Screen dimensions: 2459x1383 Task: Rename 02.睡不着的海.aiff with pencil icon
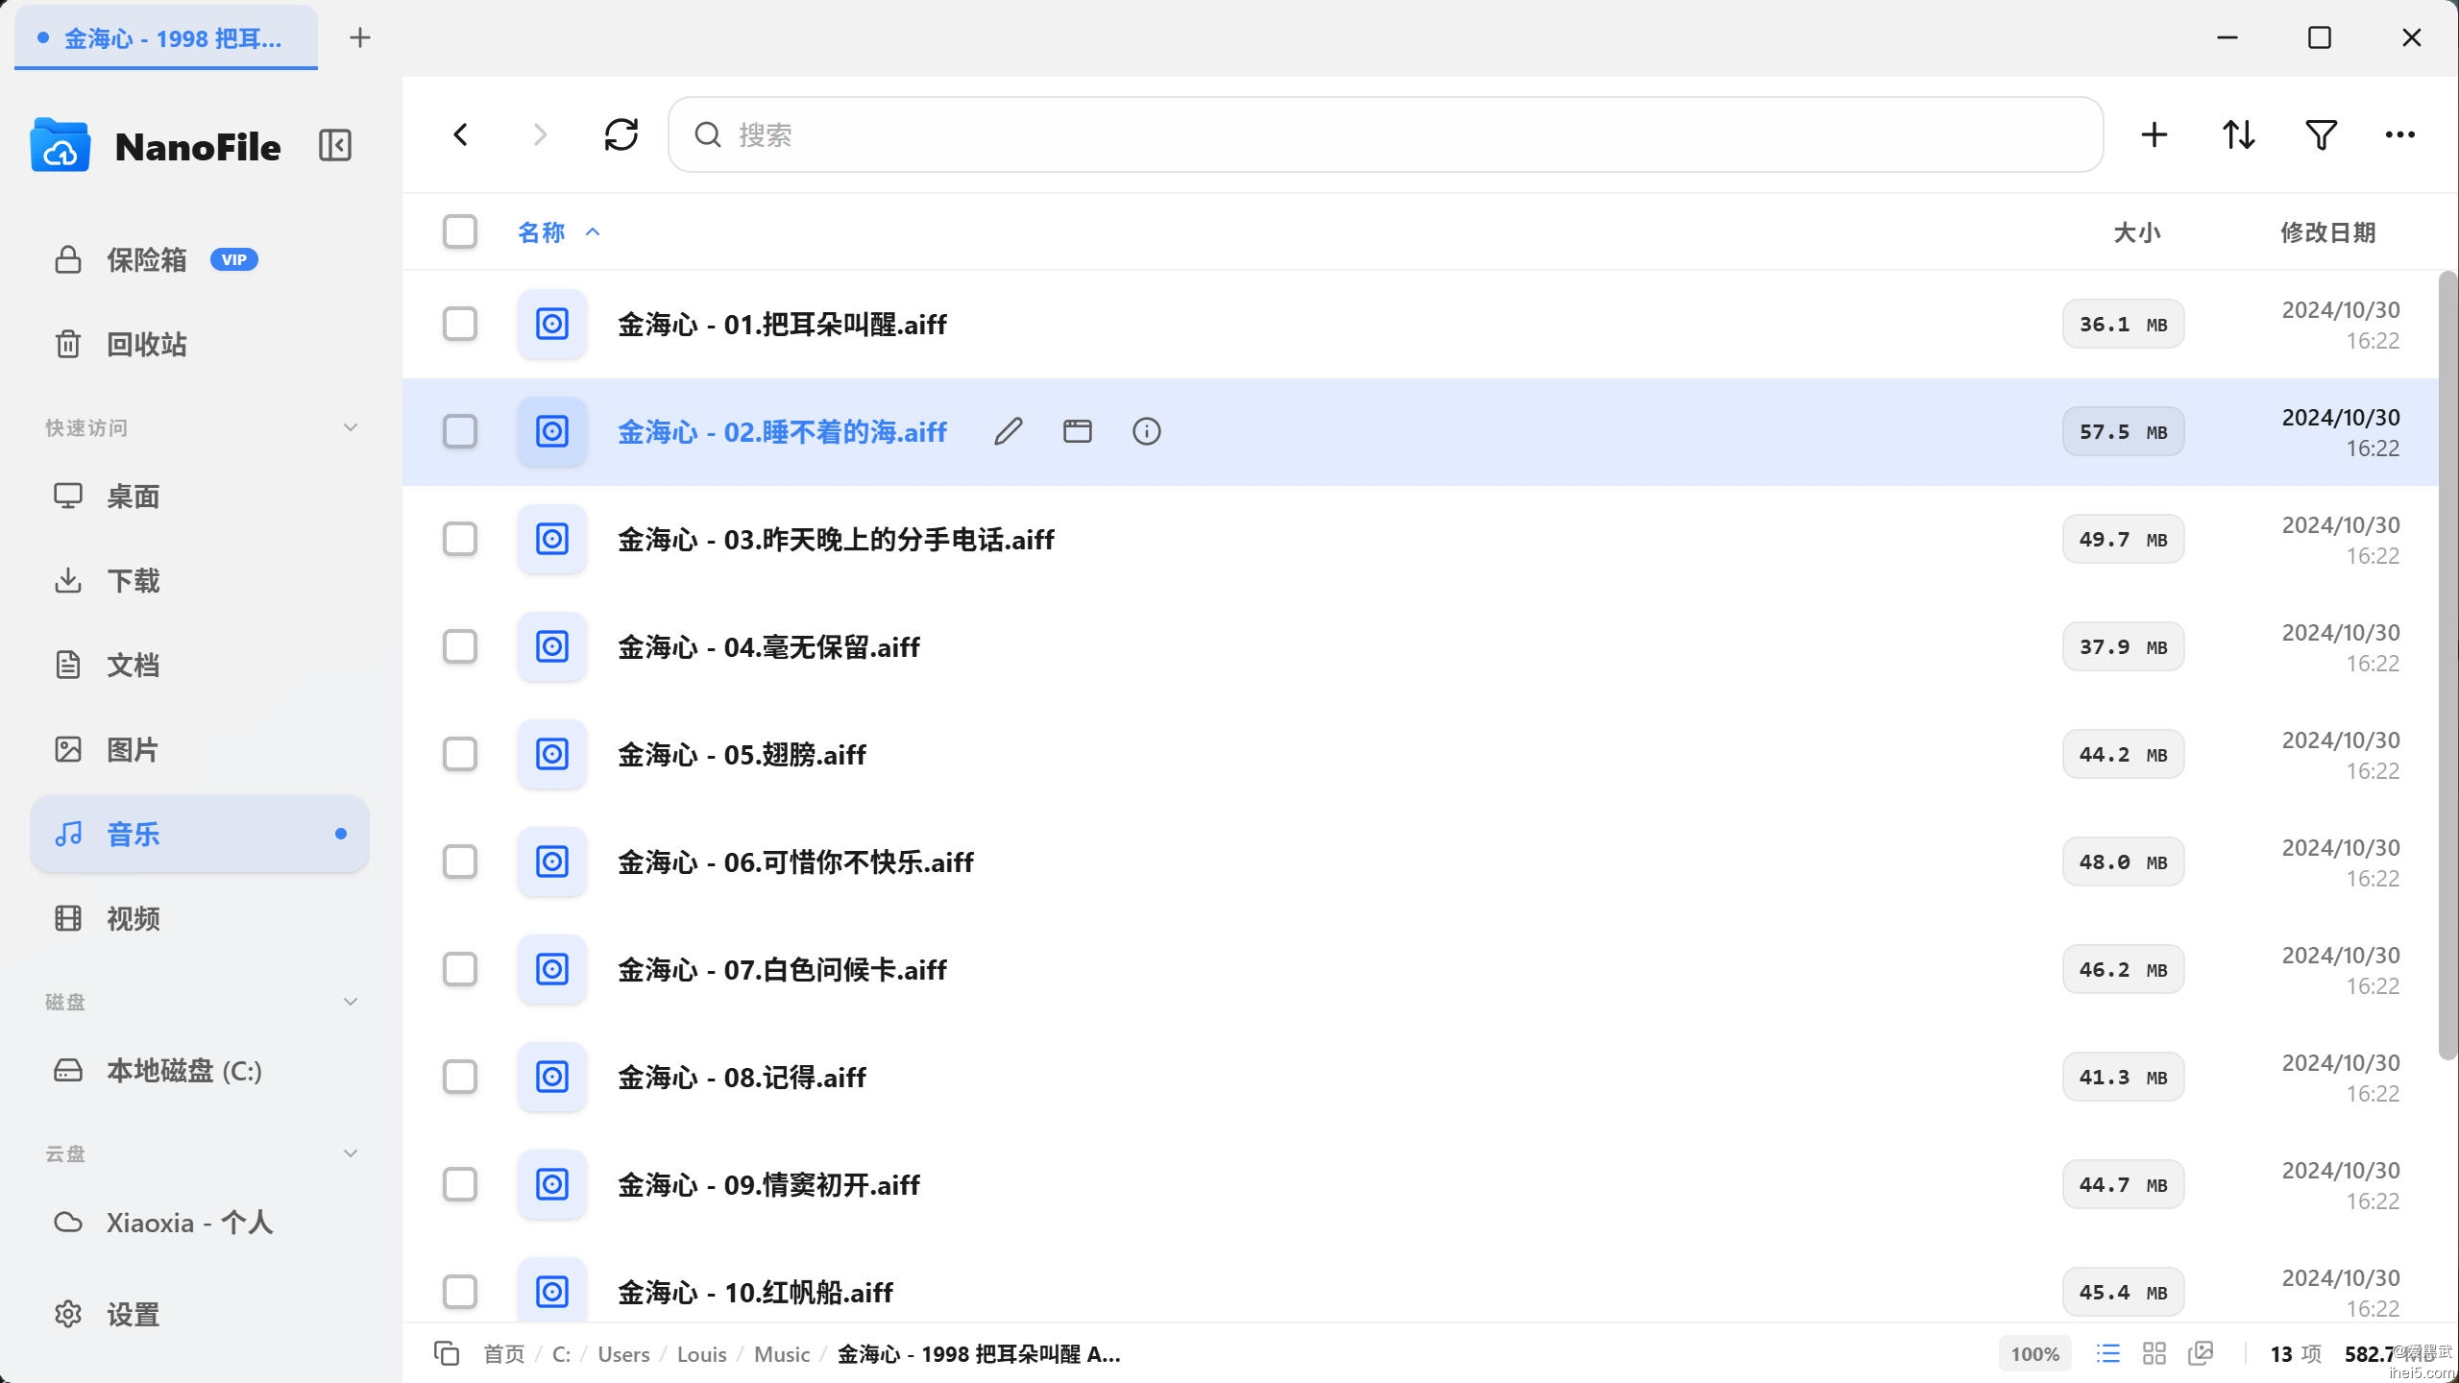coord(1009,432)
